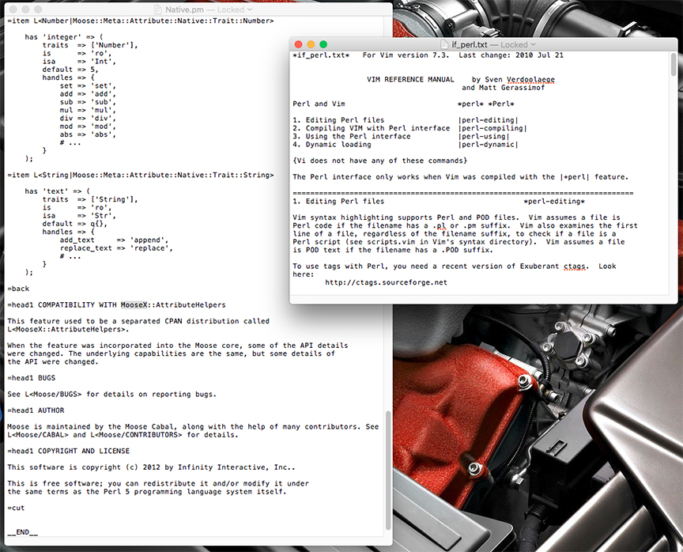Viewport: 683px width, 552px height.
Task: Click the Native.pm document icon in title bar
Action: 158,9
